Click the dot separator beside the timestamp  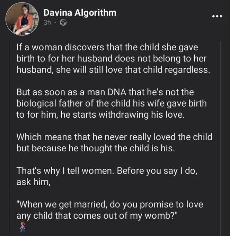(x=55, y=23)
